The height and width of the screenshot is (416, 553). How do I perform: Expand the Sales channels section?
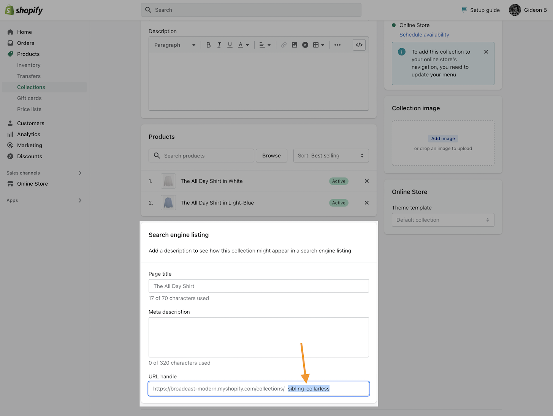(x=80, y=173)
